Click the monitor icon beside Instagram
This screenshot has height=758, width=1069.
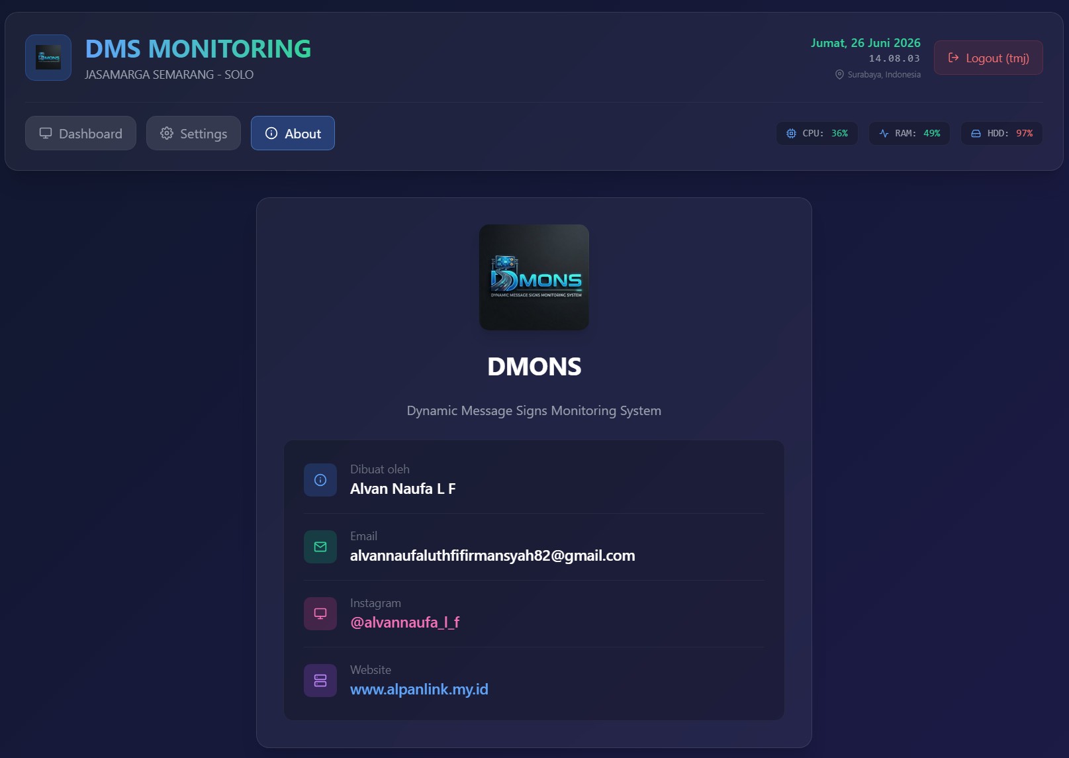pyautogui.click(x=320, y=614)
